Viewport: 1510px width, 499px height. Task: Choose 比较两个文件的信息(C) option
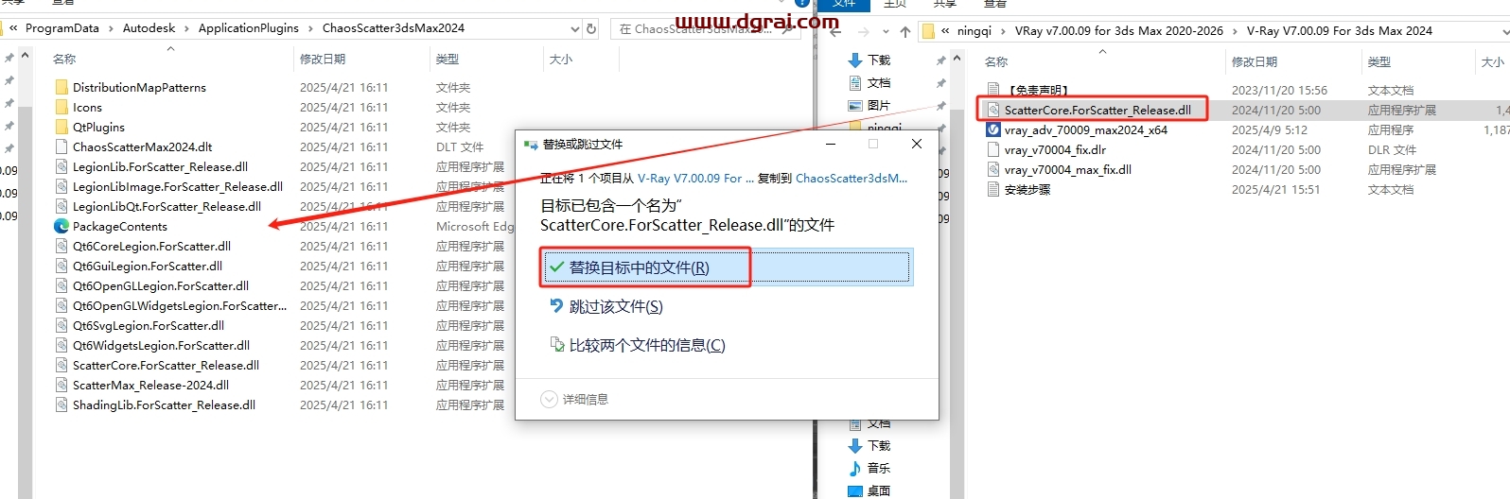(x=646, y=345)
